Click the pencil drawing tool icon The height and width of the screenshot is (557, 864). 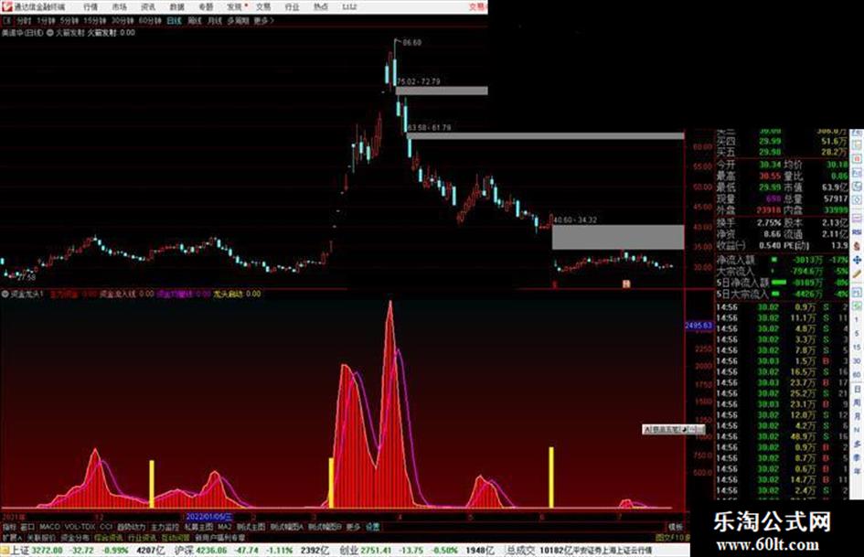(x=857, y=273)
